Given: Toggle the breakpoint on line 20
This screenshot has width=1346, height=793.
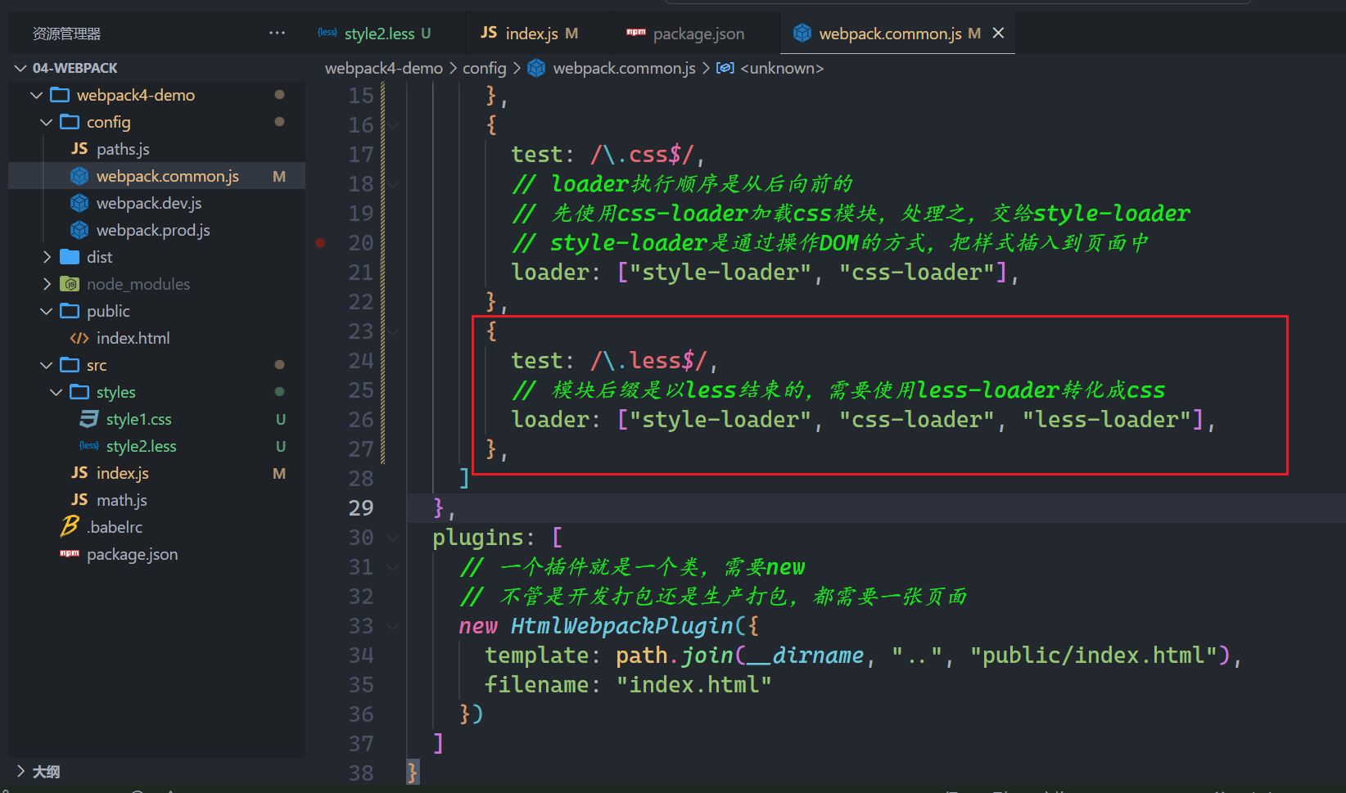Looking at the screenshot, I should pos(320,243).
